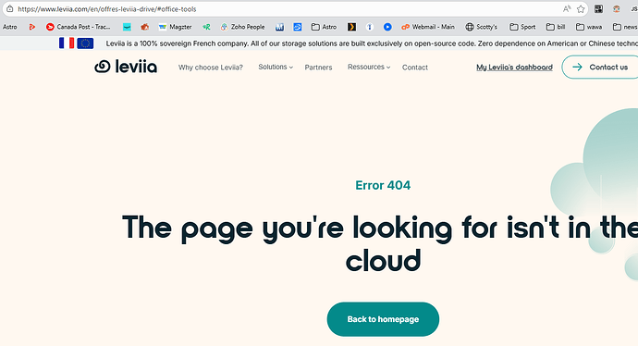Image resolution: width=638 pixels, height=346 pixels.
Task: Add this page to favorites with star
Action: click(x=581, y=9)
